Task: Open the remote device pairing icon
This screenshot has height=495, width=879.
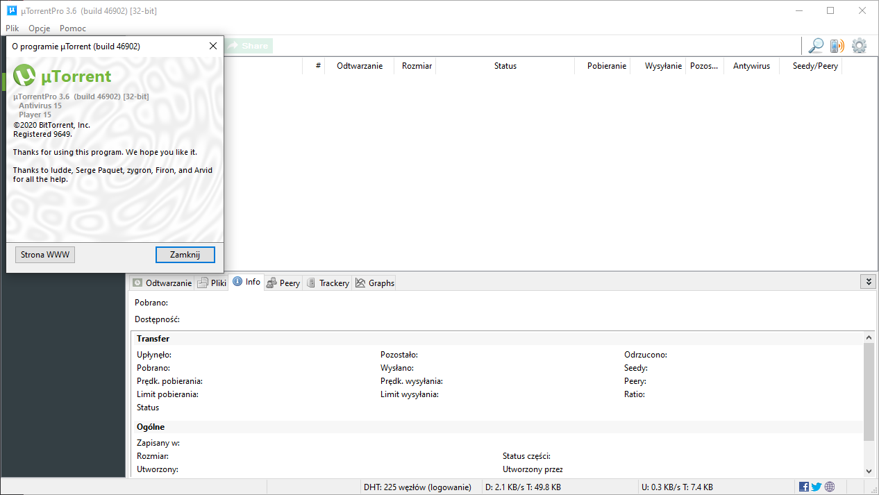Action: 837,46
